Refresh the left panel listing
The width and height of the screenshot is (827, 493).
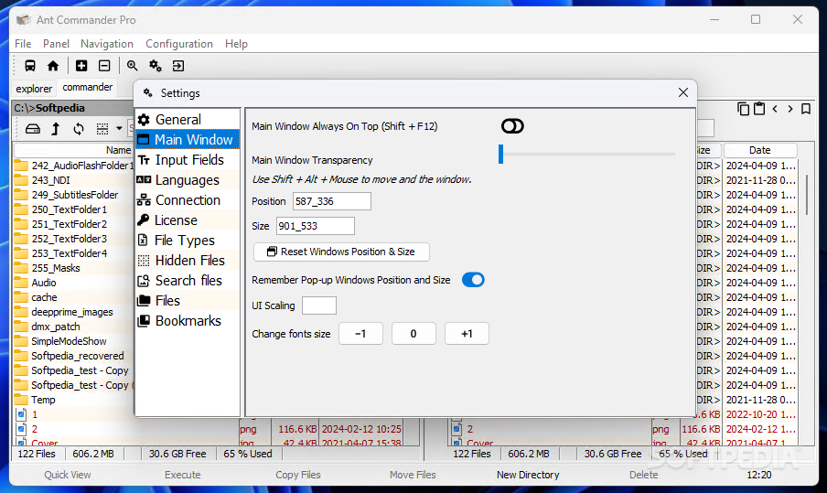pos(79,129)
